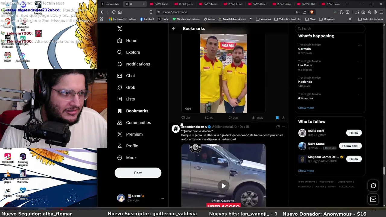Viewport: 386px width, 217px height.
Task: Reload the page in browser toolbar
Action: click(x=114, y=12)
